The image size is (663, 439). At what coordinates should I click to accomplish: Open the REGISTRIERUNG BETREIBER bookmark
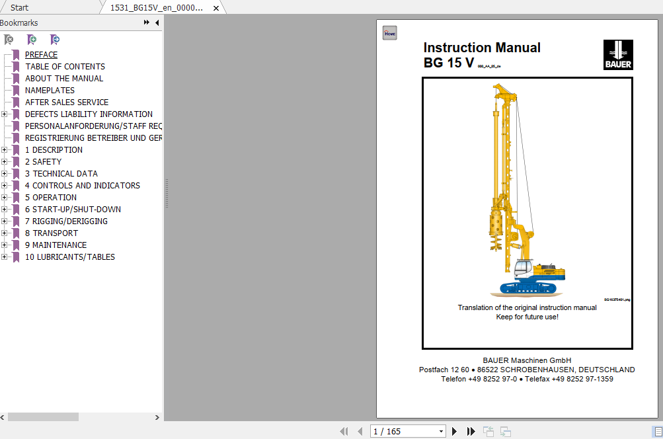point(93,138)
